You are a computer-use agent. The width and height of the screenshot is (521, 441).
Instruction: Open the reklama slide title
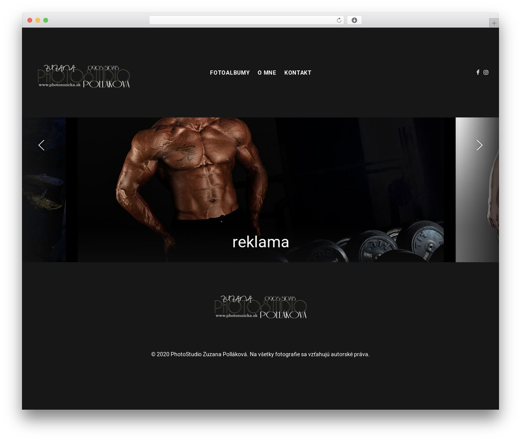(260, 242)
